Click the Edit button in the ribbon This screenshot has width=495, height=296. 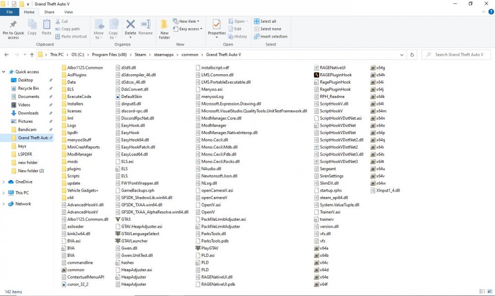pos(235,29)
